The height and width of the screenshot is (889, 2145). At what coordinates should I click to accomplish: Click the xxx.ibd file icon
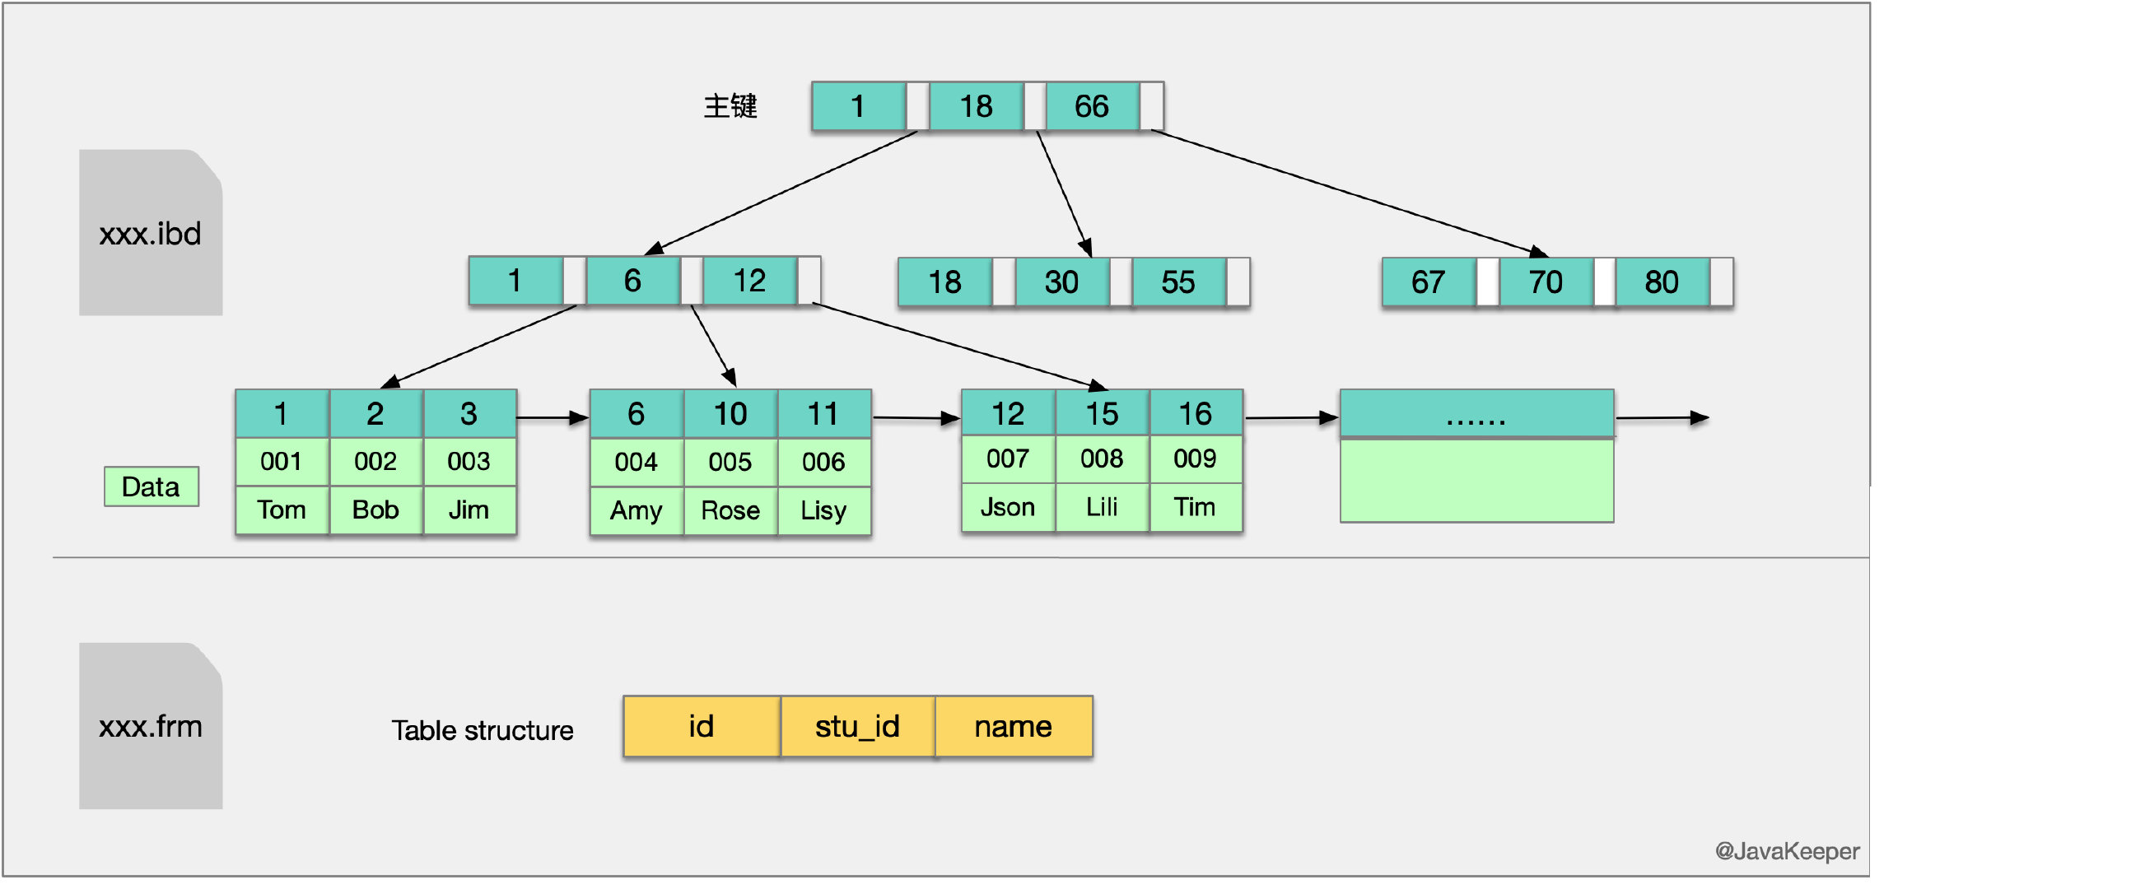(151, 232)
